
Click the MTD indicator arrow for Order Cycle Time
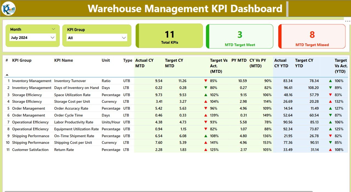[x=206, y=115]
